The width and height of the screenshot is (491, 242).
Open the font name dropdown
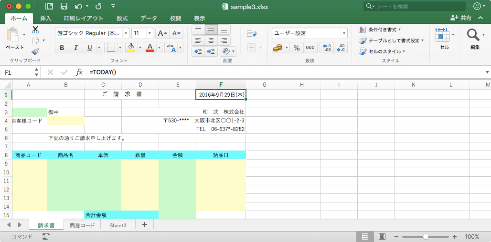pyautogui.click(x=126, y=33)
